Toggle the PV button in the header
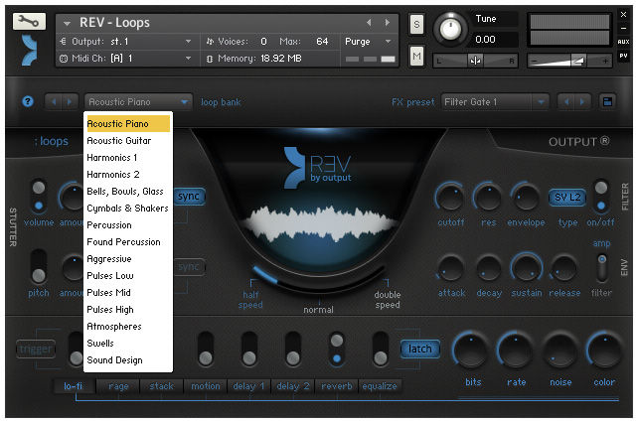The height and width of the screenshot is (423, 638). tap(623, 56)
